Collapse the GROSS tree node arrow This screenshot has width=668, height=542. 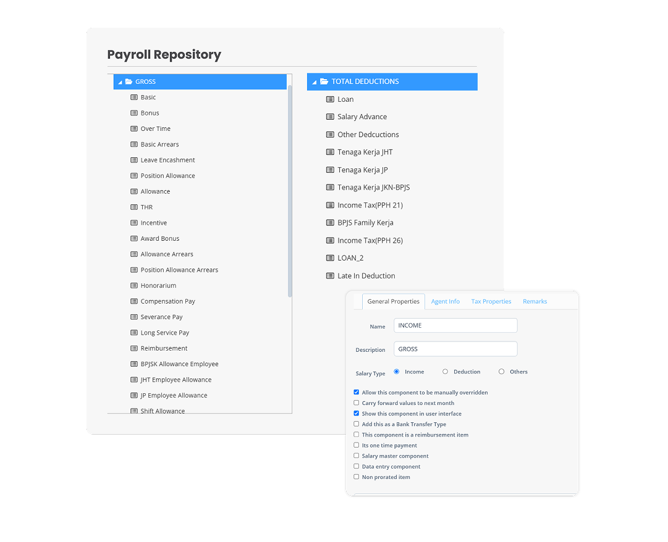point(120,82)
